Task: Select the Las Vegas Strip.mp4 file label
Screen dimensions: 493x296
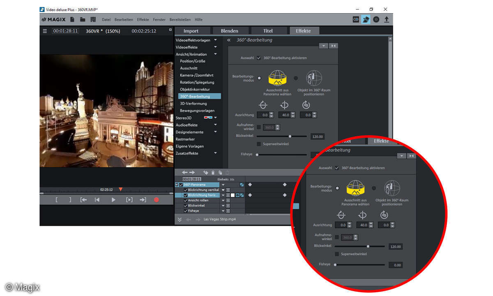Action: coord(220,220)
